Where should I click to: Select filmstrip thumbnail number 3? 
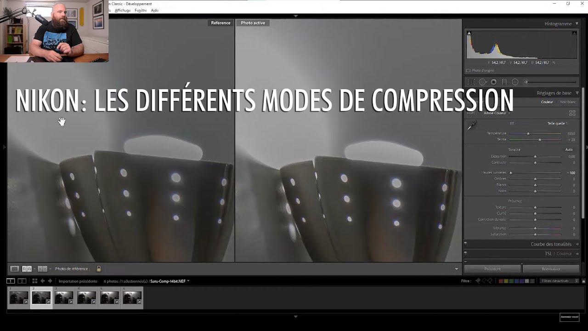(x=64, y=298)
